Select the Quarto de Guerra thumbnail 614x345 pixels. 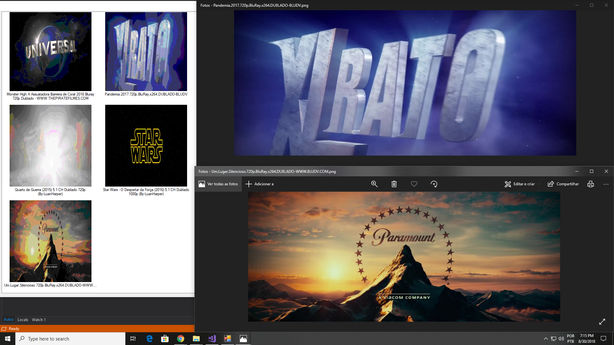pyautogui.click(x=51, y=146)
